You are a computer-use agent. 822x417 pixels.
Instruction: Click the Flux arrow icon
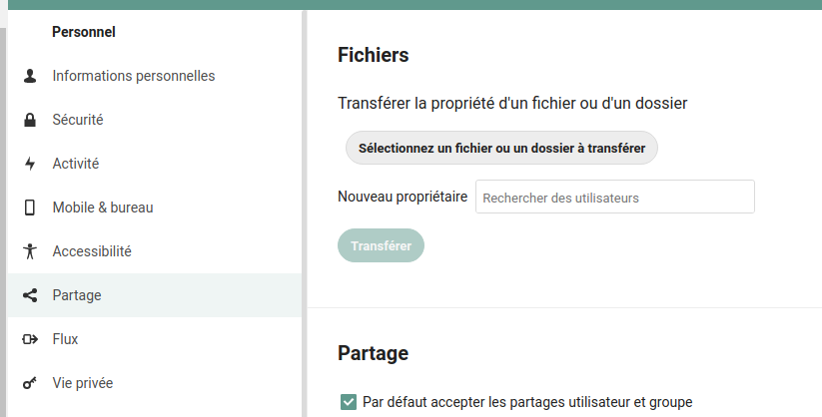click(30, 339)
